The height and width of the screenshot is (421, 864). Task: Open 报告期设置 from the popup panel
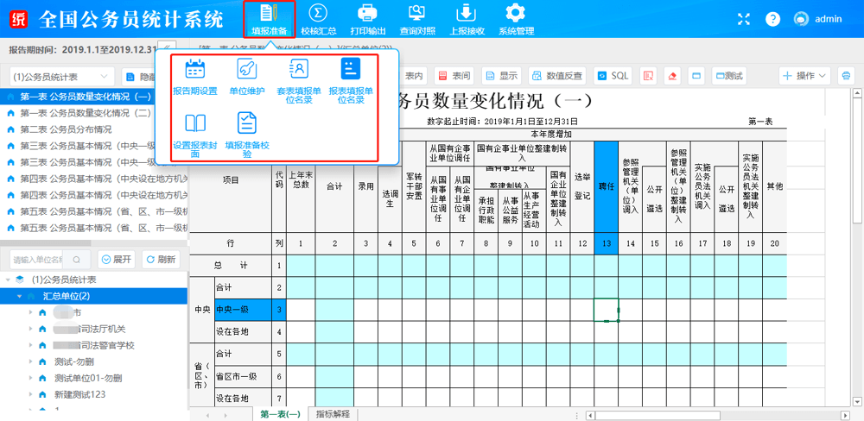(x=194, y=77)
